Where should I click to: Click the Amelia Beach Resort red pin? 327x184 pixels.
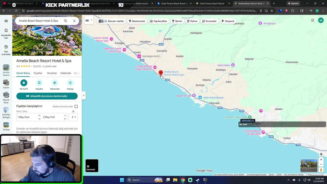coord(161,73)
